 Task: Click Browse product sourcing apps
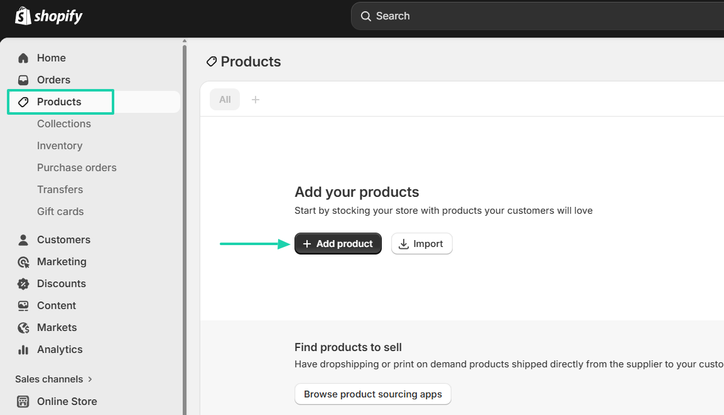372,394
